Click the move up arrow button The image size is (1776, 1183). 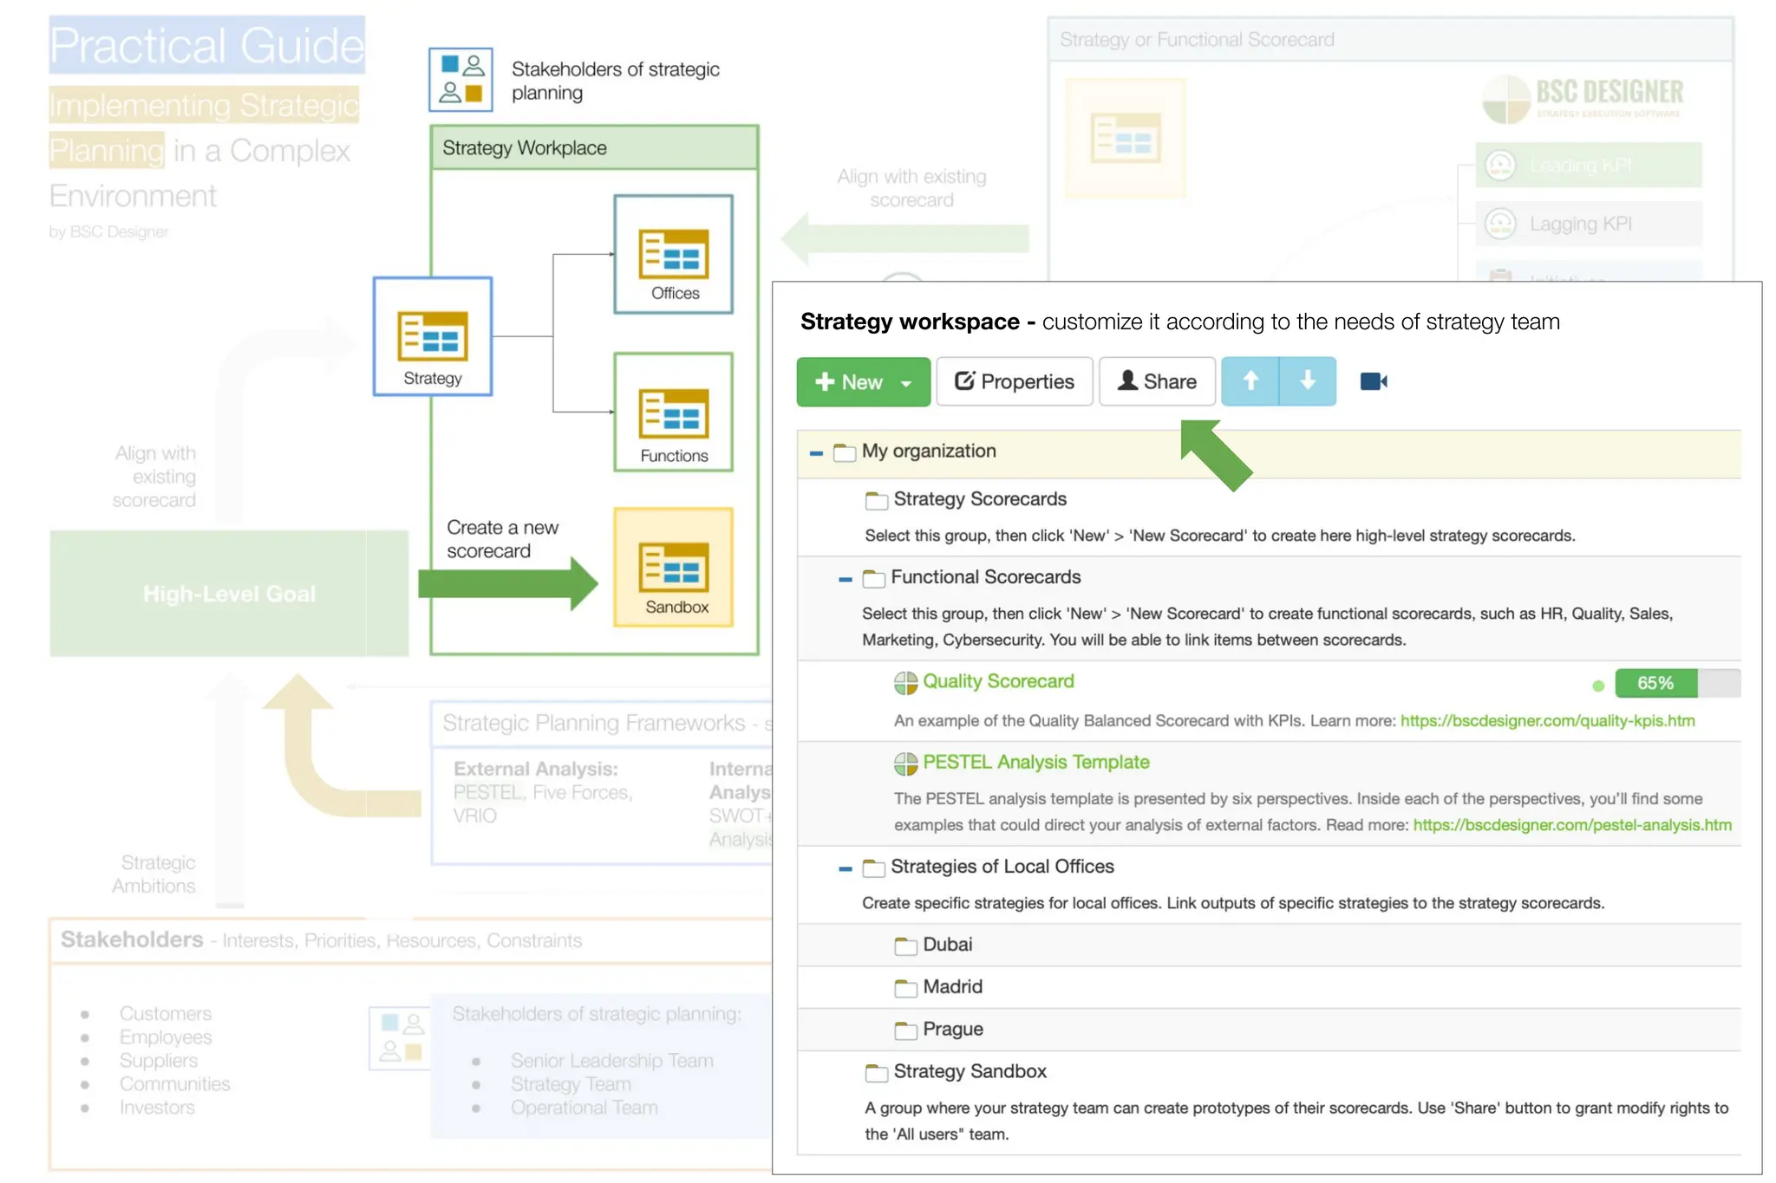[1250, 381]
